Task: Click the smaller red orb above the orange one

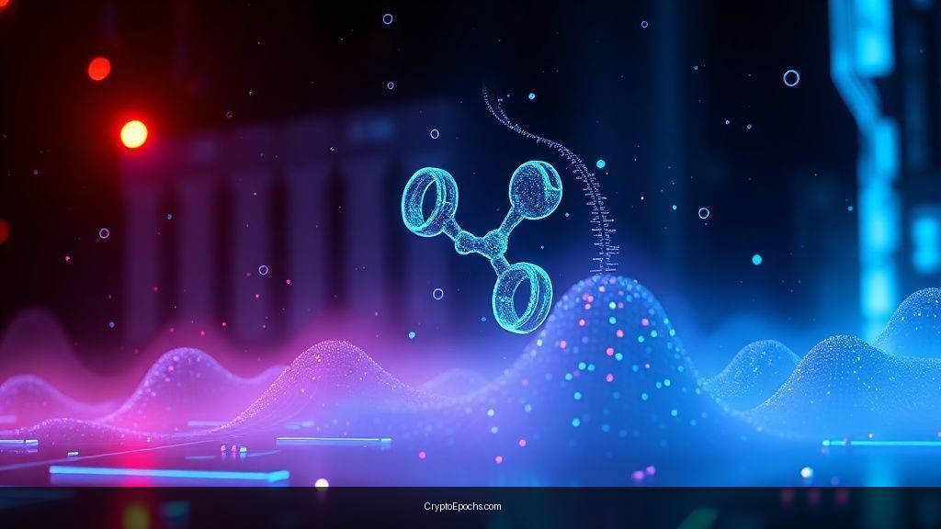Action: click(x=99, y=69)
